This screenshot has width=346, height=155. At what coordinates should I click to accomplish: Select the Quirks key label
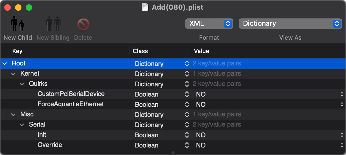point(38,84)
